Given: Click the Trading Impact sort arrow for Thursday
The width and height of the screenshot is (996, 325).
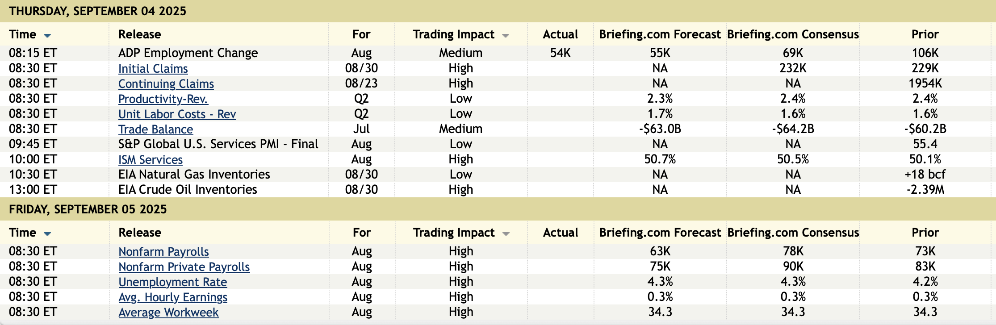Looking at the screenshot, I should click(x=506, y=35).
